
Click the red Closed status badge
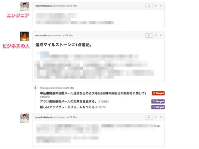pos(158,93)
